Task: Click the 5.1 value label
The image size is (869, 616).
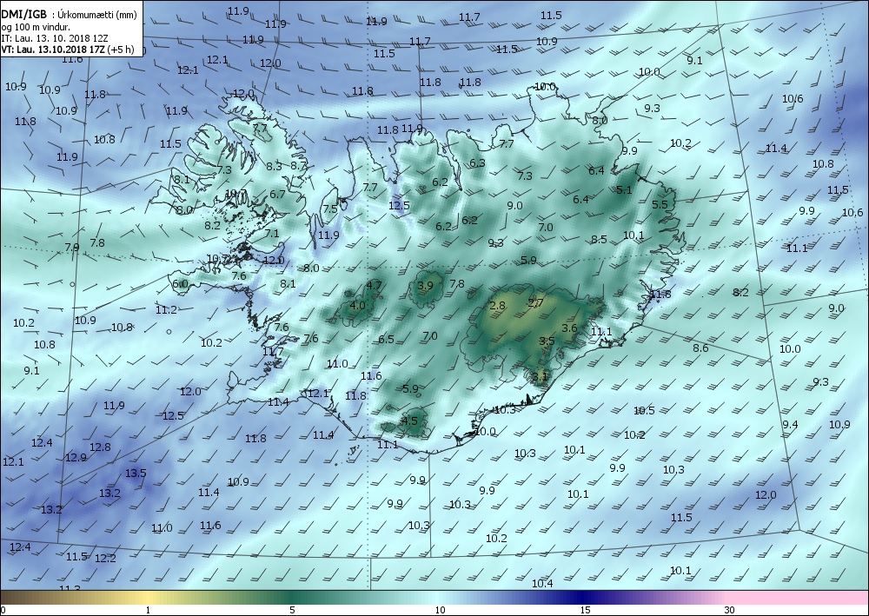Action: [x=624, y=190]
